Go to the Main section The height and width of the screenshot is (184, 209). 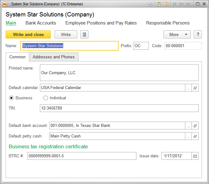pos(11,23)
